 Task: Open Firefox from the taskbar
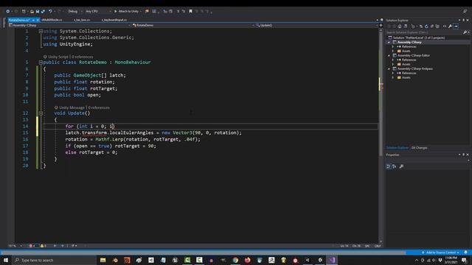tap(248, 260)
